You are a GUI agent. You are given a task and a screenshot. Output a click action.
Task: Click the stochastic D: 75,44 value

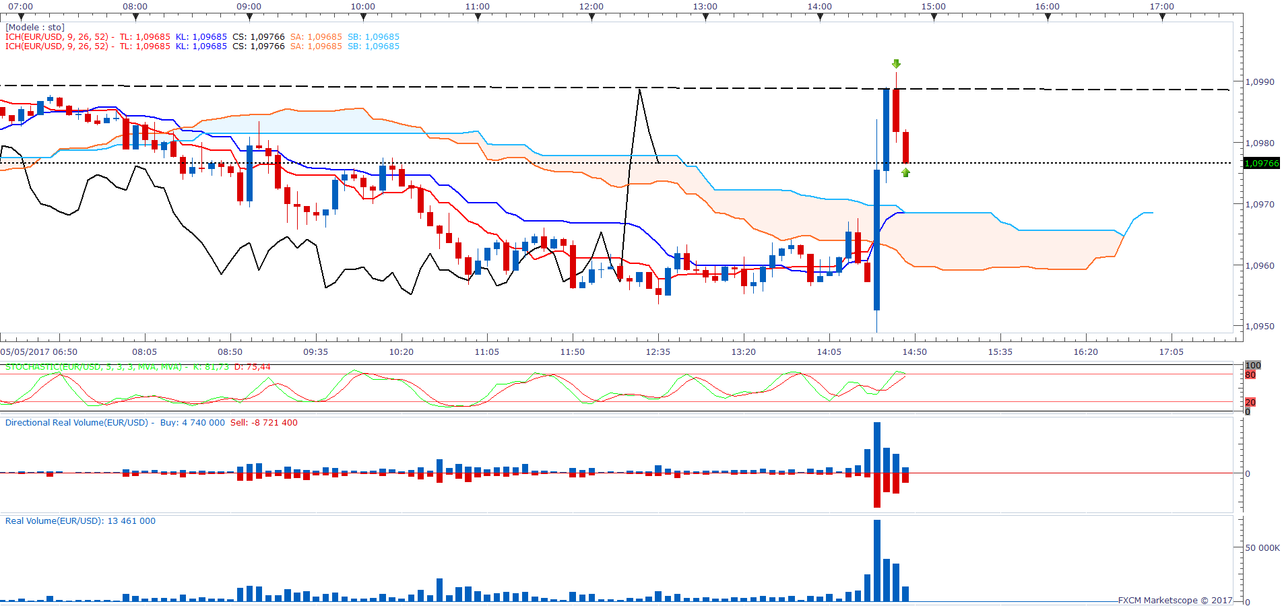pos(253,367)
